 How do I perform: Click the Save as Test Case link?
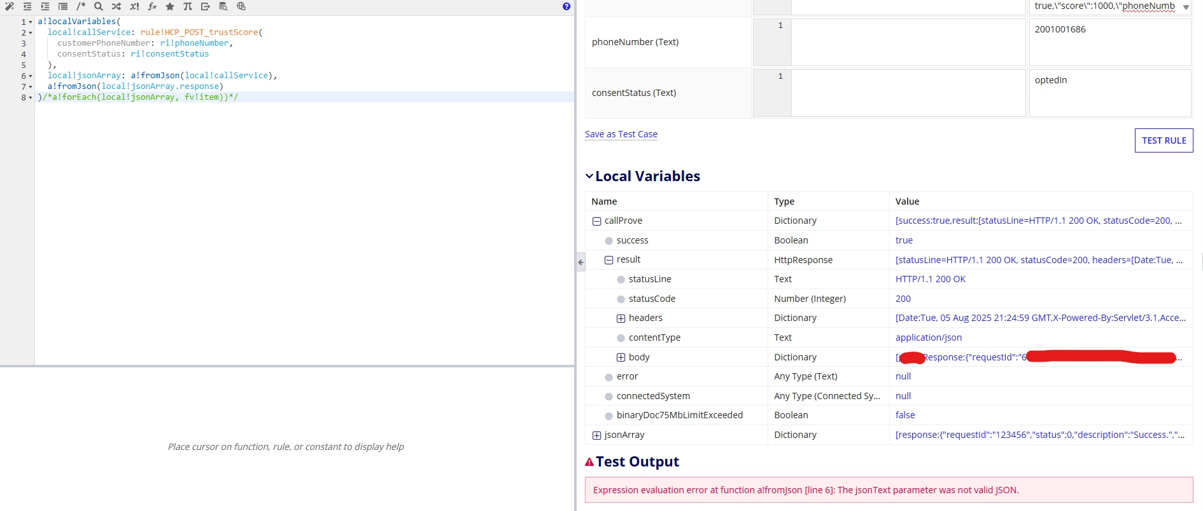point(621,134)
